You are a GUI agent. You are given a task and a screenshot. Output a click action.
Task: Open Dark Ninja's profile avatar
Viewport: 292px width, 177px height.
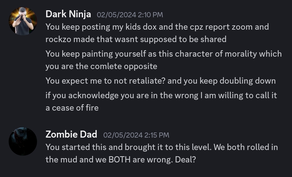[x=23, y=21]
